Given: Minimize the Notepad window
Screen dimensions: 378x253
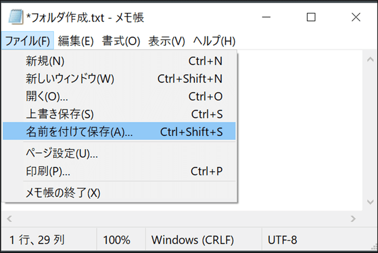Looking at the screenshot, I should [x=266, y=17].
